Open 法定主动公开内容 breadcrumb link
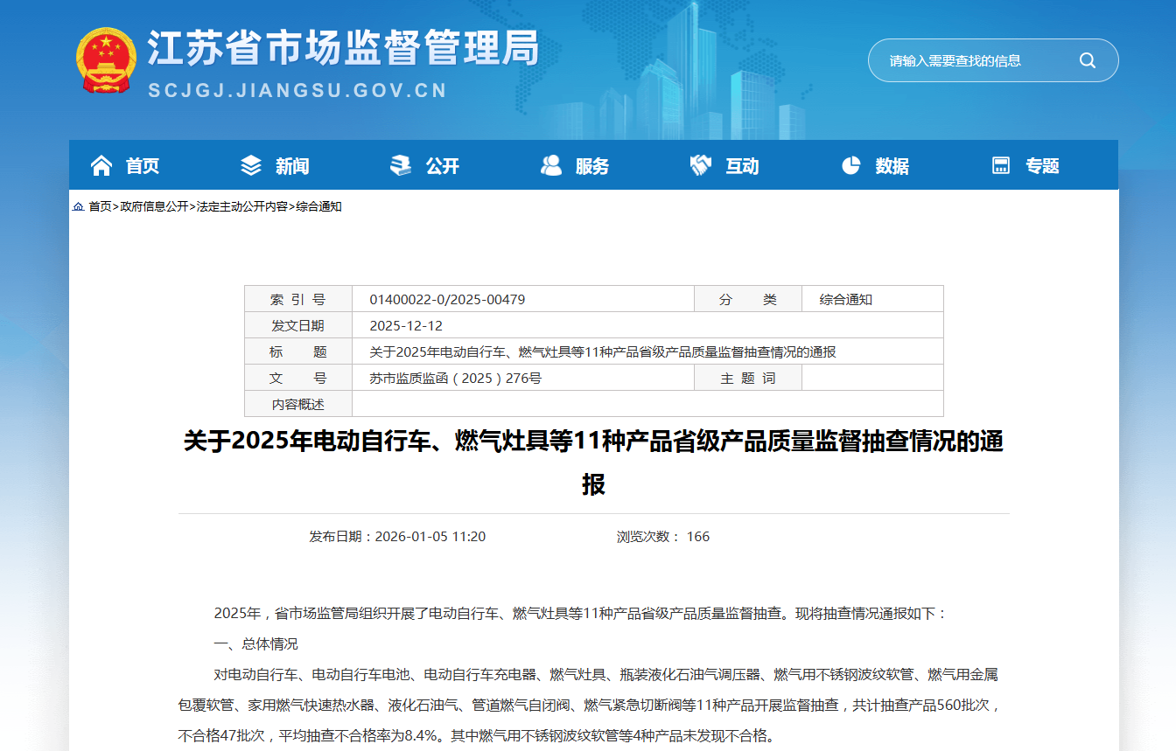The height and width of the screenshot is (751, 1176). 241,207
